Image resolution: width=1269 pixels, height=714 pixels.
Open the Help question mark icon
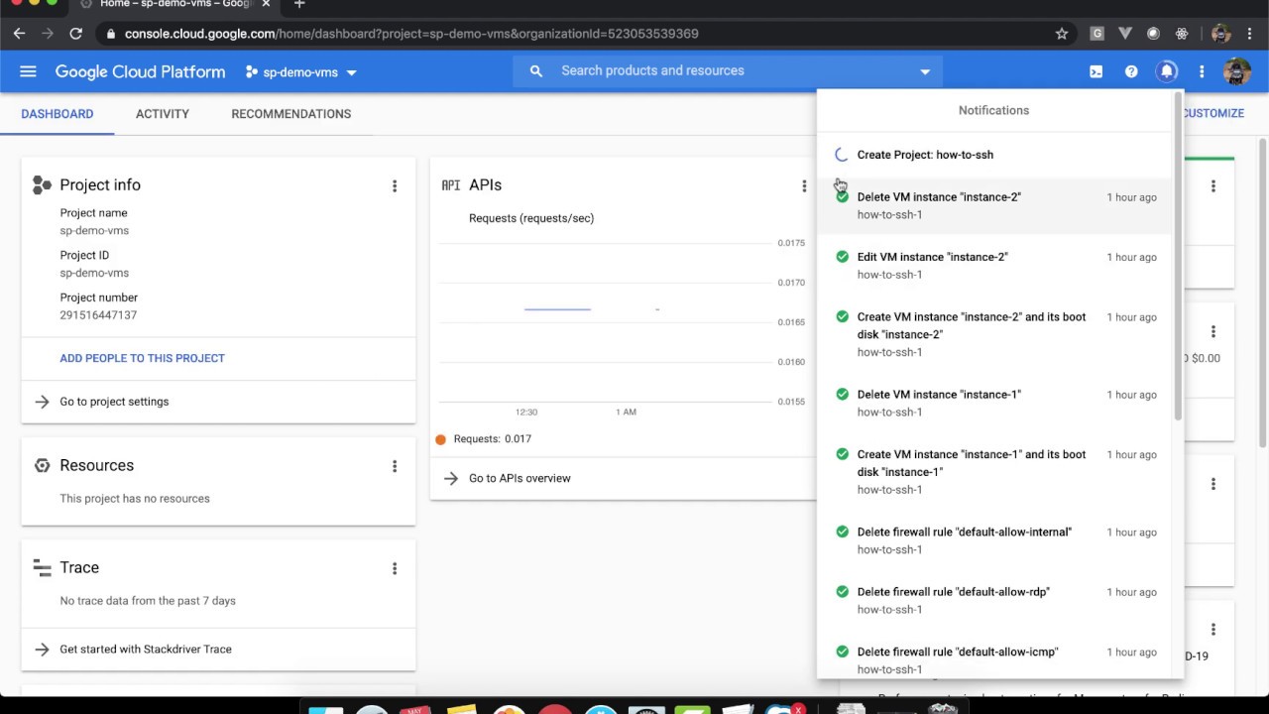[x=1131, y=71]
